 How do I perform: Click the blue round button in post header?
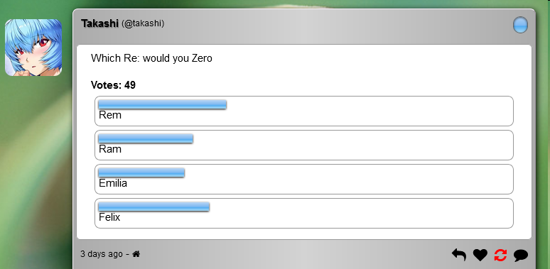click(x=520, y=26)
